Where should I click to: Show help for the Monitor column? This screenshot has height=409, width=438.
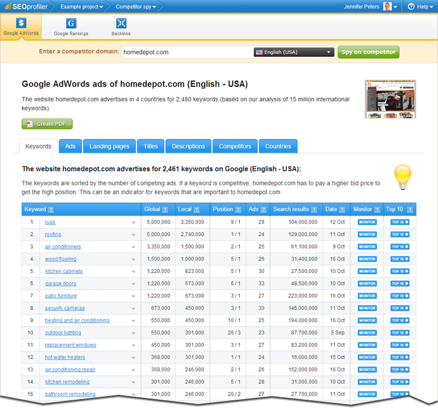377,209
